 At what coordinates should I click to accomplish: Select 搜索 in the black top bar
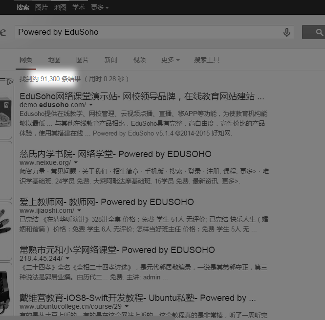point(23,7)
